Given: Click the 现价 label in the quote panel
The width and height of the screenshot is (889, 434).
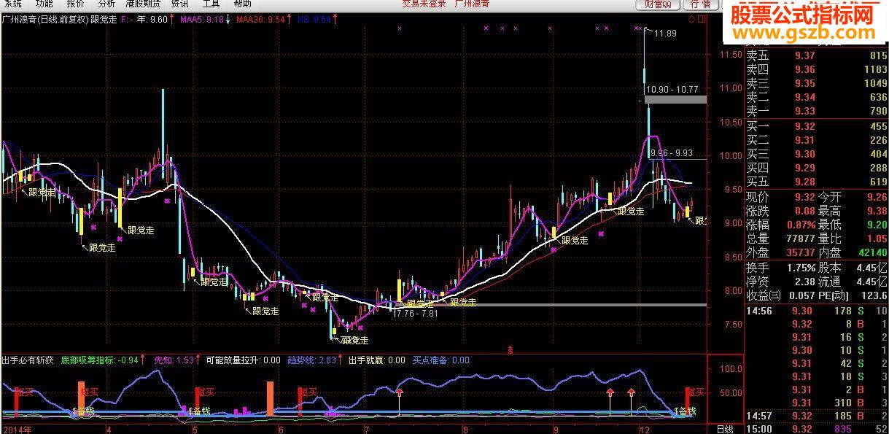Looking at the screenshot, I should (x=758, y=196).
